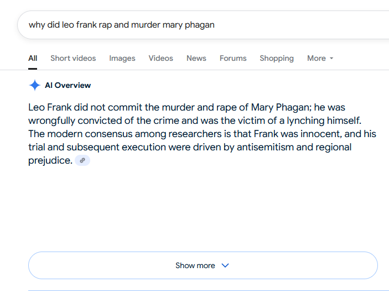389x293 pixels.
Task: Switch to the All results tab
Action: tap(33, 58)
